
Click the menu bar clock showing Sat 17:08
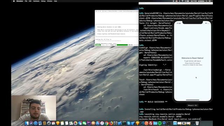(x=194, y=1)
